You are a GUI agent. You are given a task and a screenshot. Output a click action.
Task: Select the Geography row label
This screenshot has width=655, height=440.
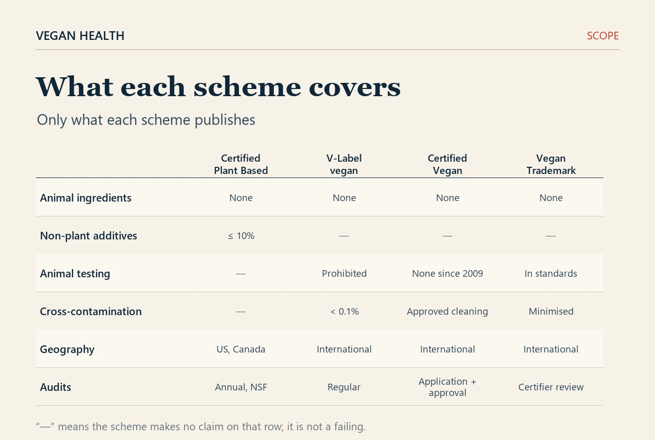(68, 349)
